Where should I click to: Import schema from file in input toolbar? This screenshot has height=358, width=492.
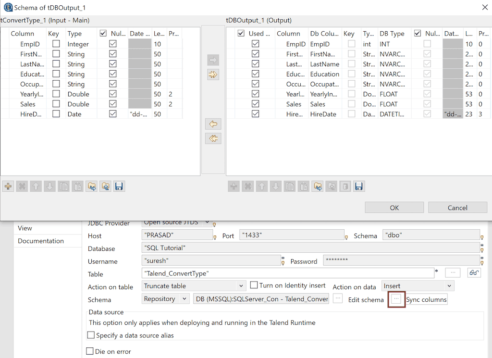(92, 186)
